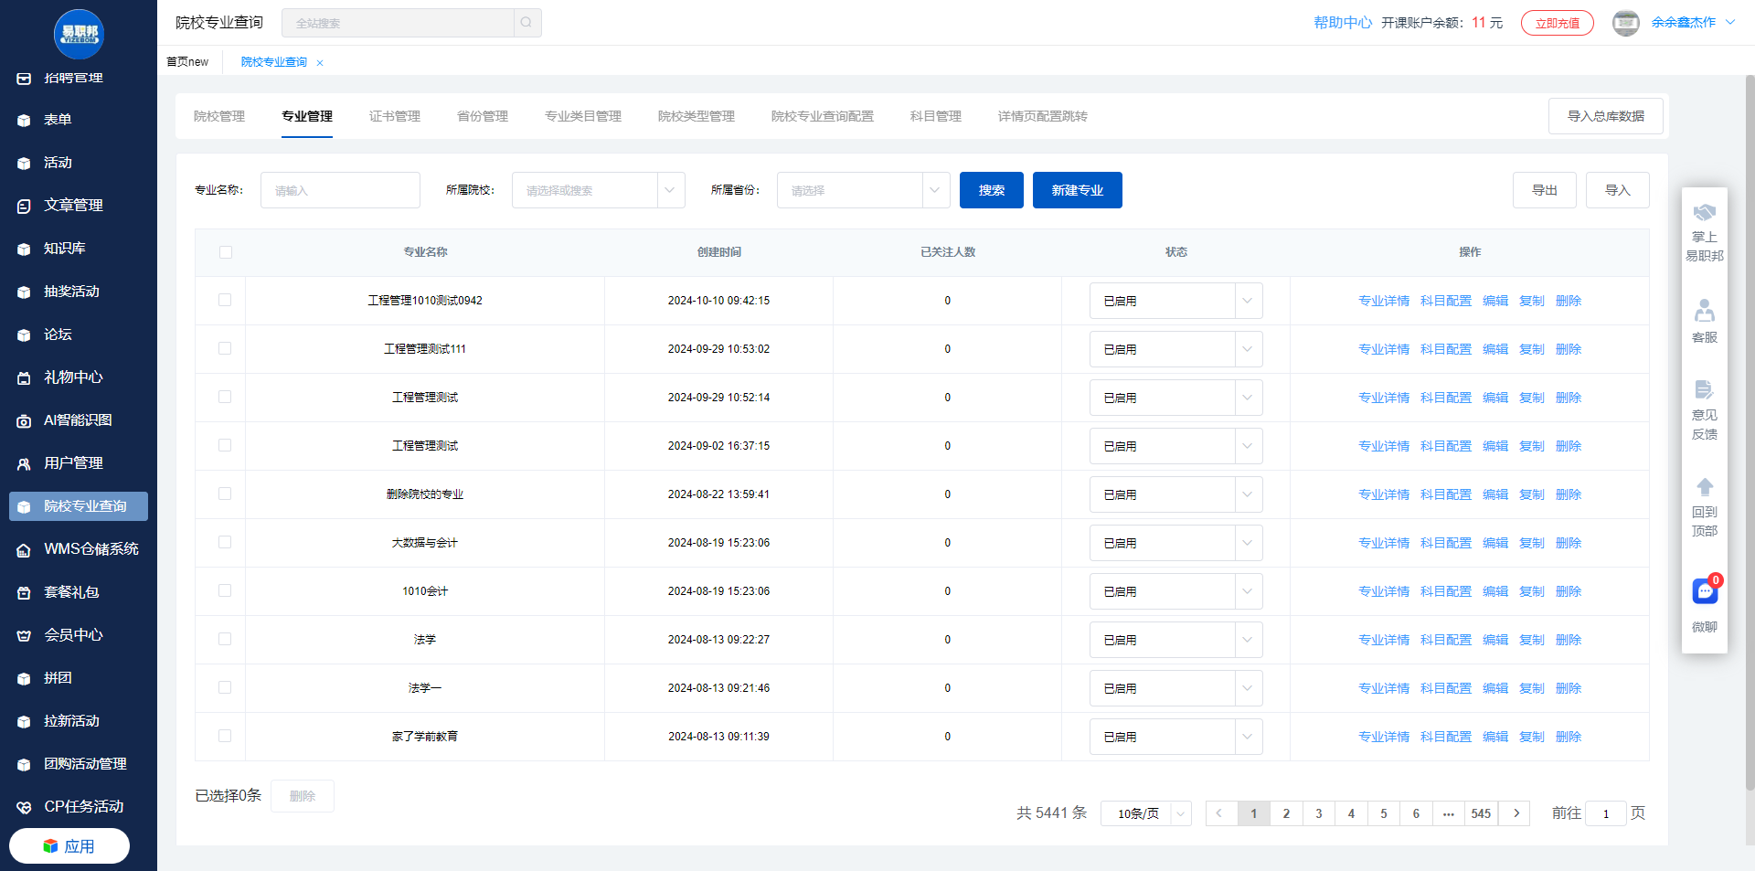The image size is (1755, 871).
Task: Click the 回到顶部 back-to-top arrow icon
Action: [x=1704, y=487]
